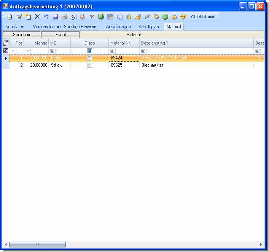
Task: Toggle Dispo checkbox for Material 89424
Action: (89, 58)
